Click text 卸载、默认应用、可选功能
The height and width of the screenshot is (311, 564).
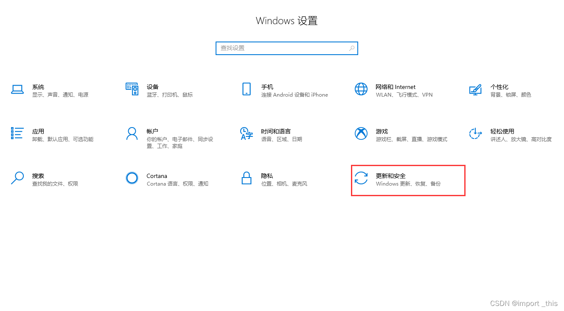point(63,139)
